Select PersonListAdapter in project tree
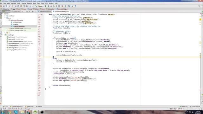 [x=19, y=27]
